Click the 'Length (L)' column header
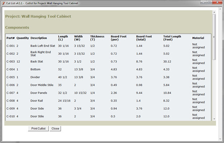This screenshot has height=143, width=224. tap(63, 38)
